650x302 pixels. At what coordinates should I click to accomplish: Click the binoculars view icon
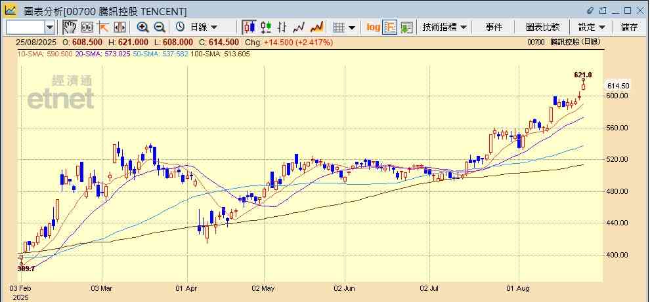[x=87, y=28]
